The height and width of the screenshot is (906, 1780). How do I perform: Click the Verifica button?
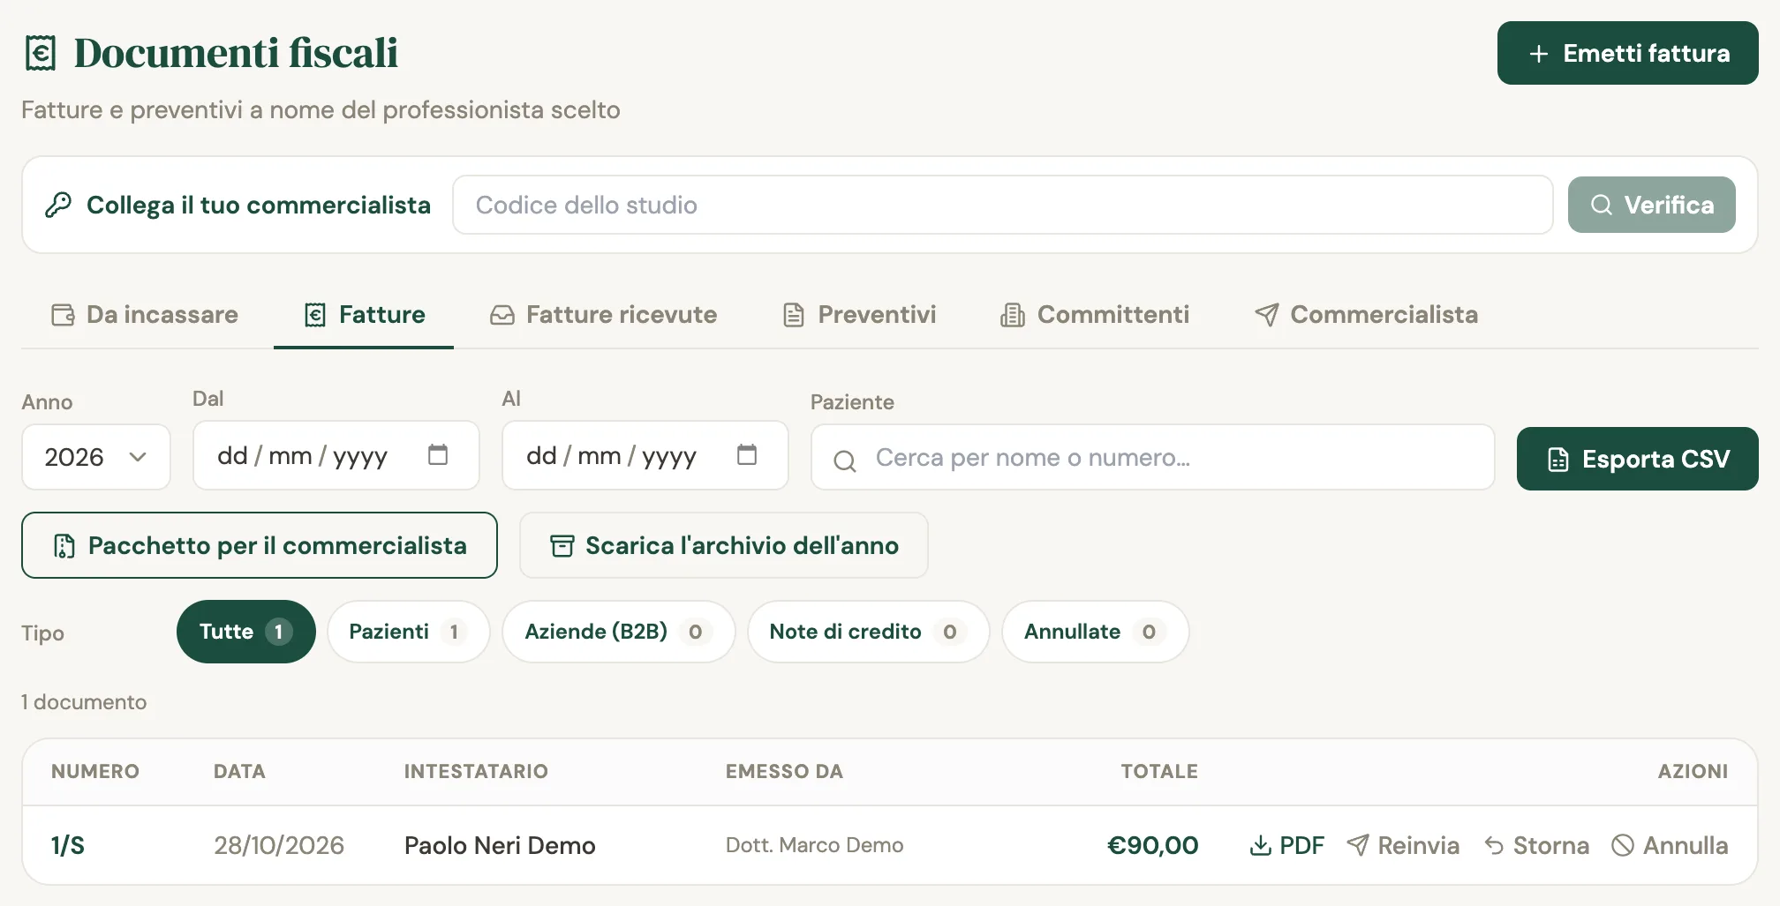coord(1651,205)
